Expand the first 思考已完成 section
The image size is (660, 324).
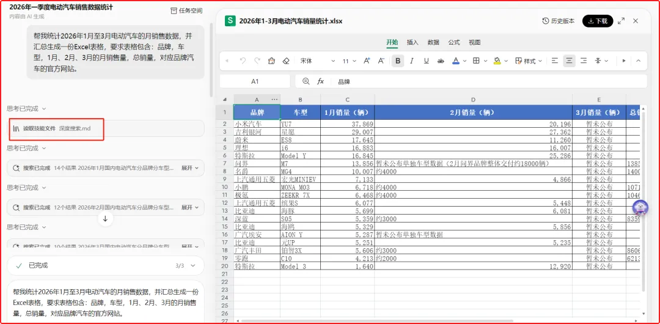click(x=26, y=109)
